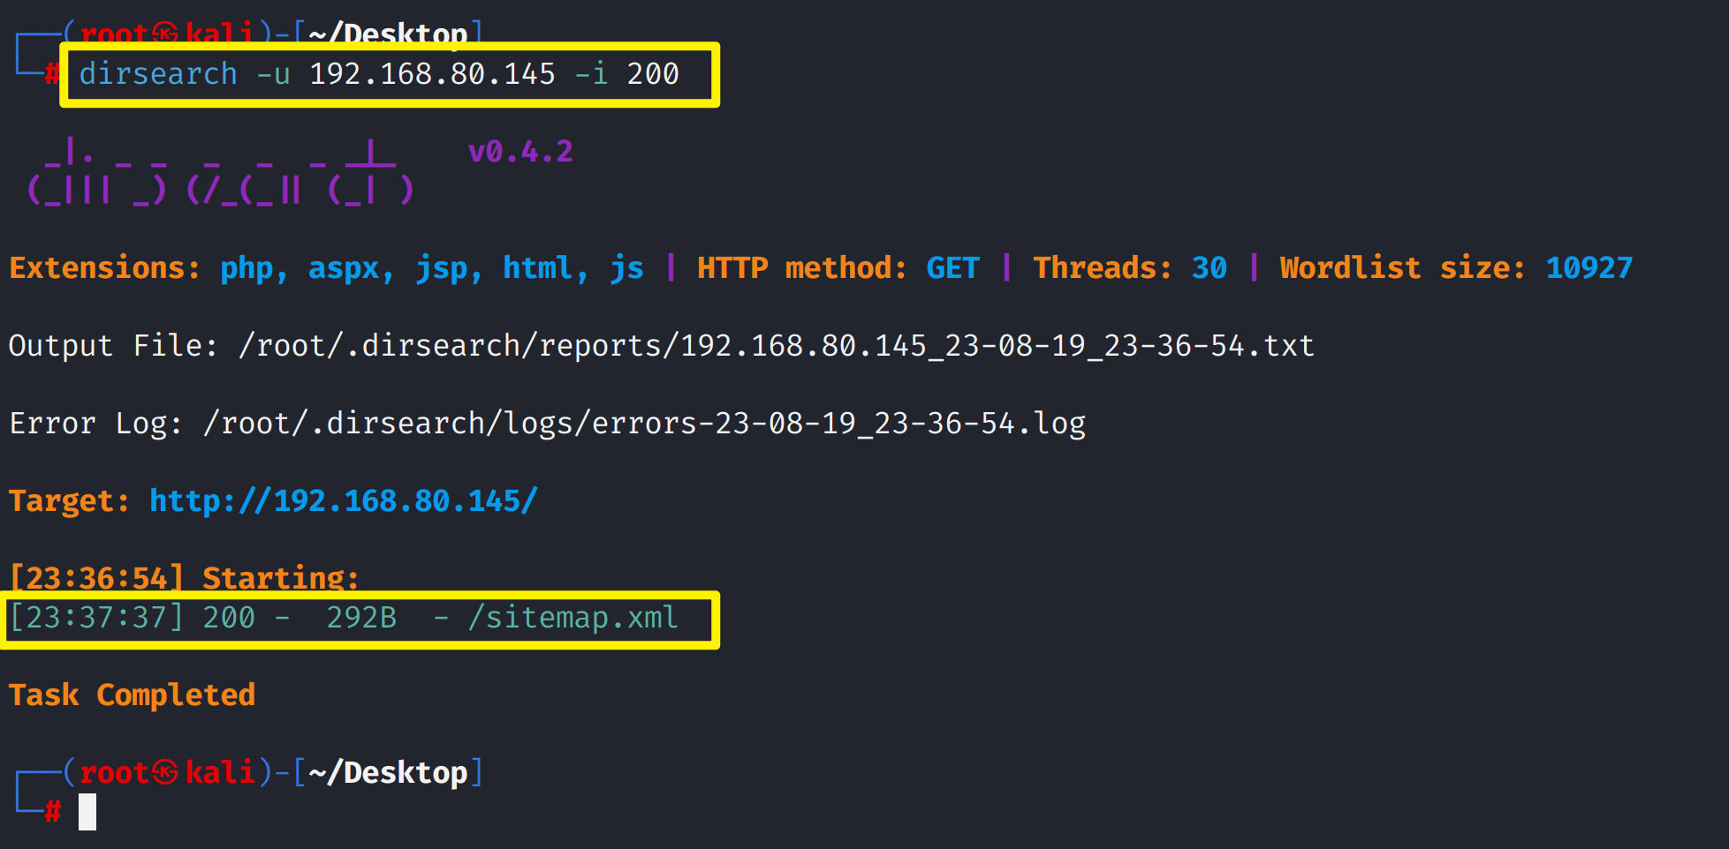Click the terminal cursor at bottom prompt

pos(87,812)
